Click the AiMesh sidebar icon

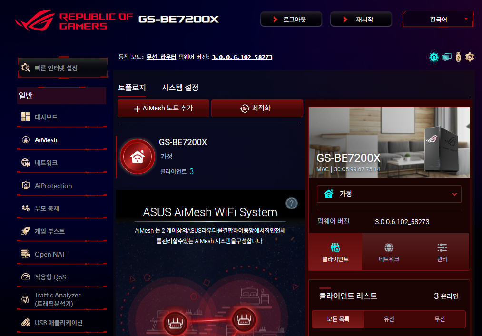26,140
